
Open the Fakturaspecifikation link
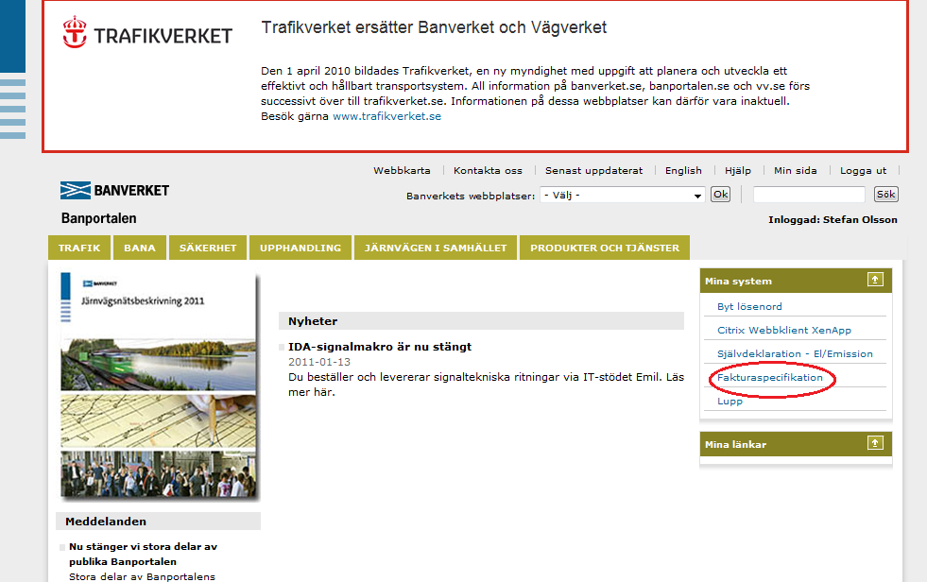point(770,377)
